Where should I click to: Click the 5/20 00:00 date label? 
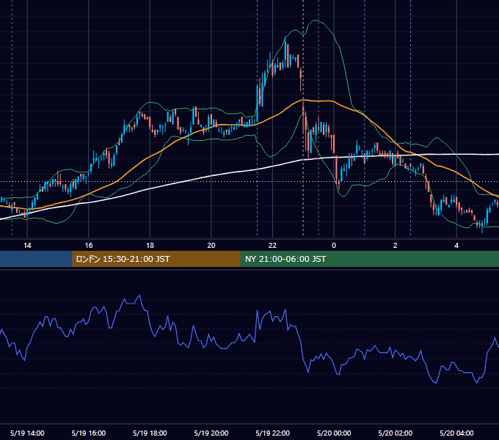(334, 433)
